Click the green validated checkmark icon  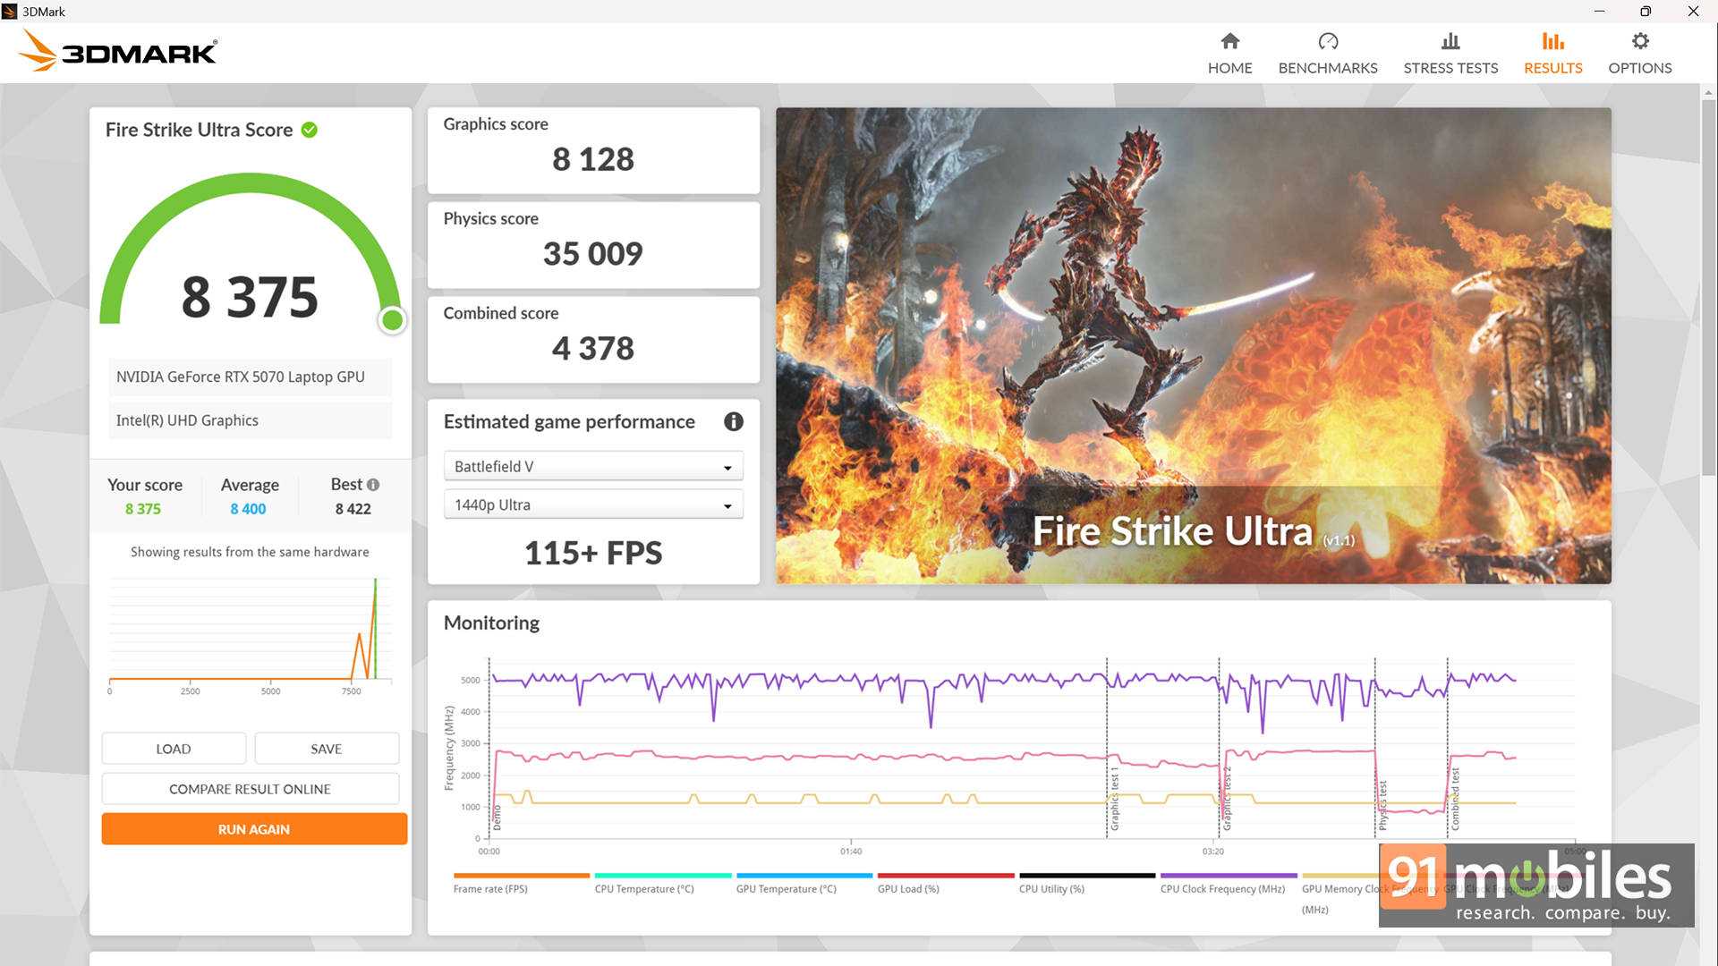click(x=310, y=130)
